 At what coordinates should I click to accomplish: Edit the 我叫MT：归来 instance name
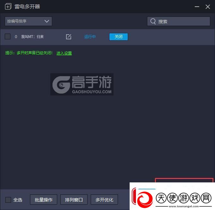69,36
